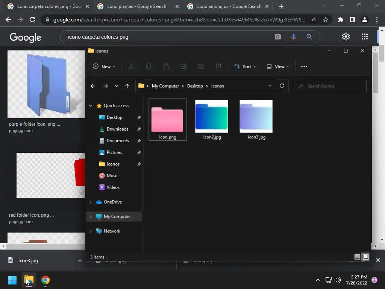The image size is (385, 289).
Task: Click the Delete trash icon in Explorer
Action: (218, 67)
